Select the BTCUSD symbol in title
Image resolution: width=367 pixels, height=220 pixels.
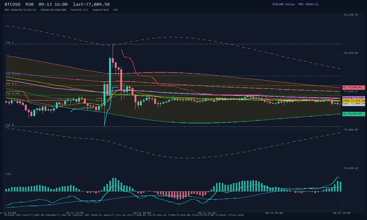click(x=14, y=4)
